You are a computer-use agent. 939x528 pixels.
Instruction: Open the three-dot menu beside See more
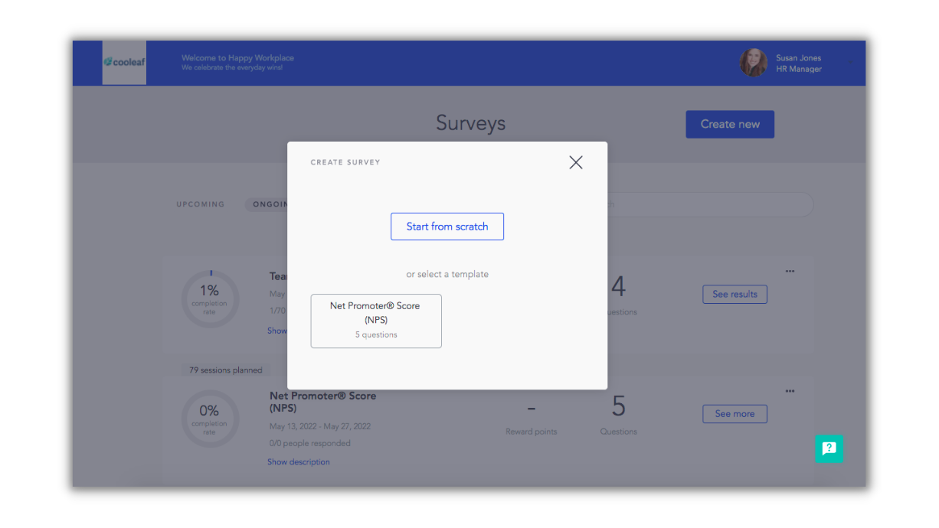coord(790,391)
